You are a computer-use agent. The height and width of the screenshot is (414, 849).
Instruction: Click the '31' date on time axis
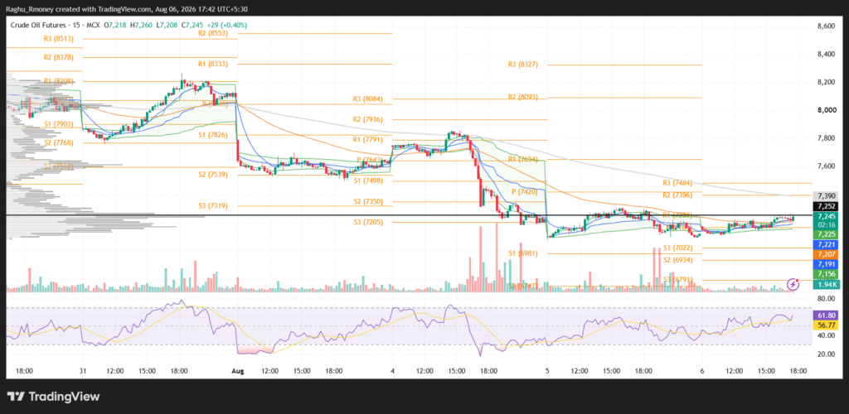[81, 371]
